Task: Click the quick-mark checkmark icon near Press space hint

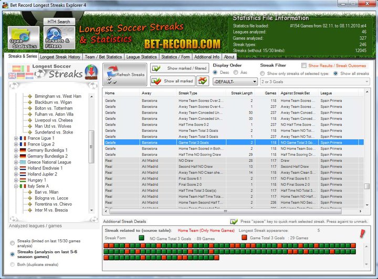Action: (x=234, y=221)
